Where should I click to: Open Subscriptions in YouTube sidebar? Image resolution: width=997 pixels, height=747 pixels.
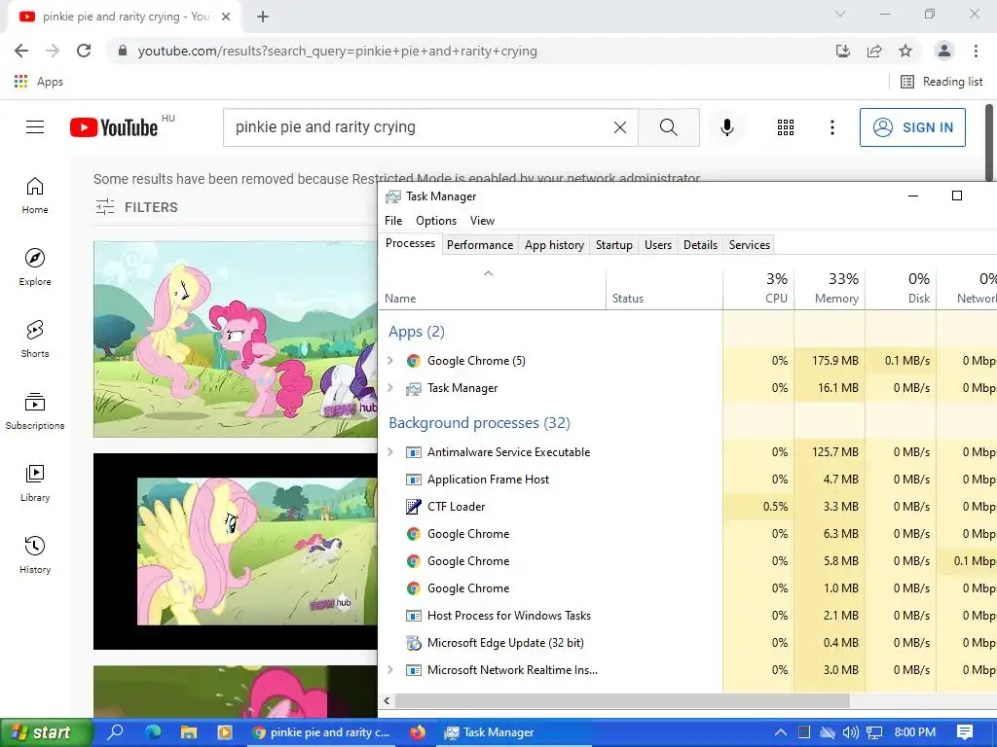coord(35,411)
